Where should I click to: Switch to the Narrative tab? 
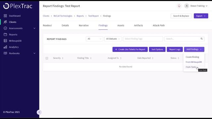(x=84, y=25)
